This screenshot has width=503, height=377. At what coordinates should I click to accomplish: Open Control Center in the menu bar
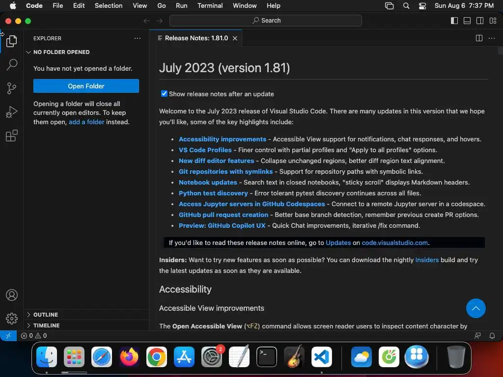pyautogui.click(x=422, y=6)
